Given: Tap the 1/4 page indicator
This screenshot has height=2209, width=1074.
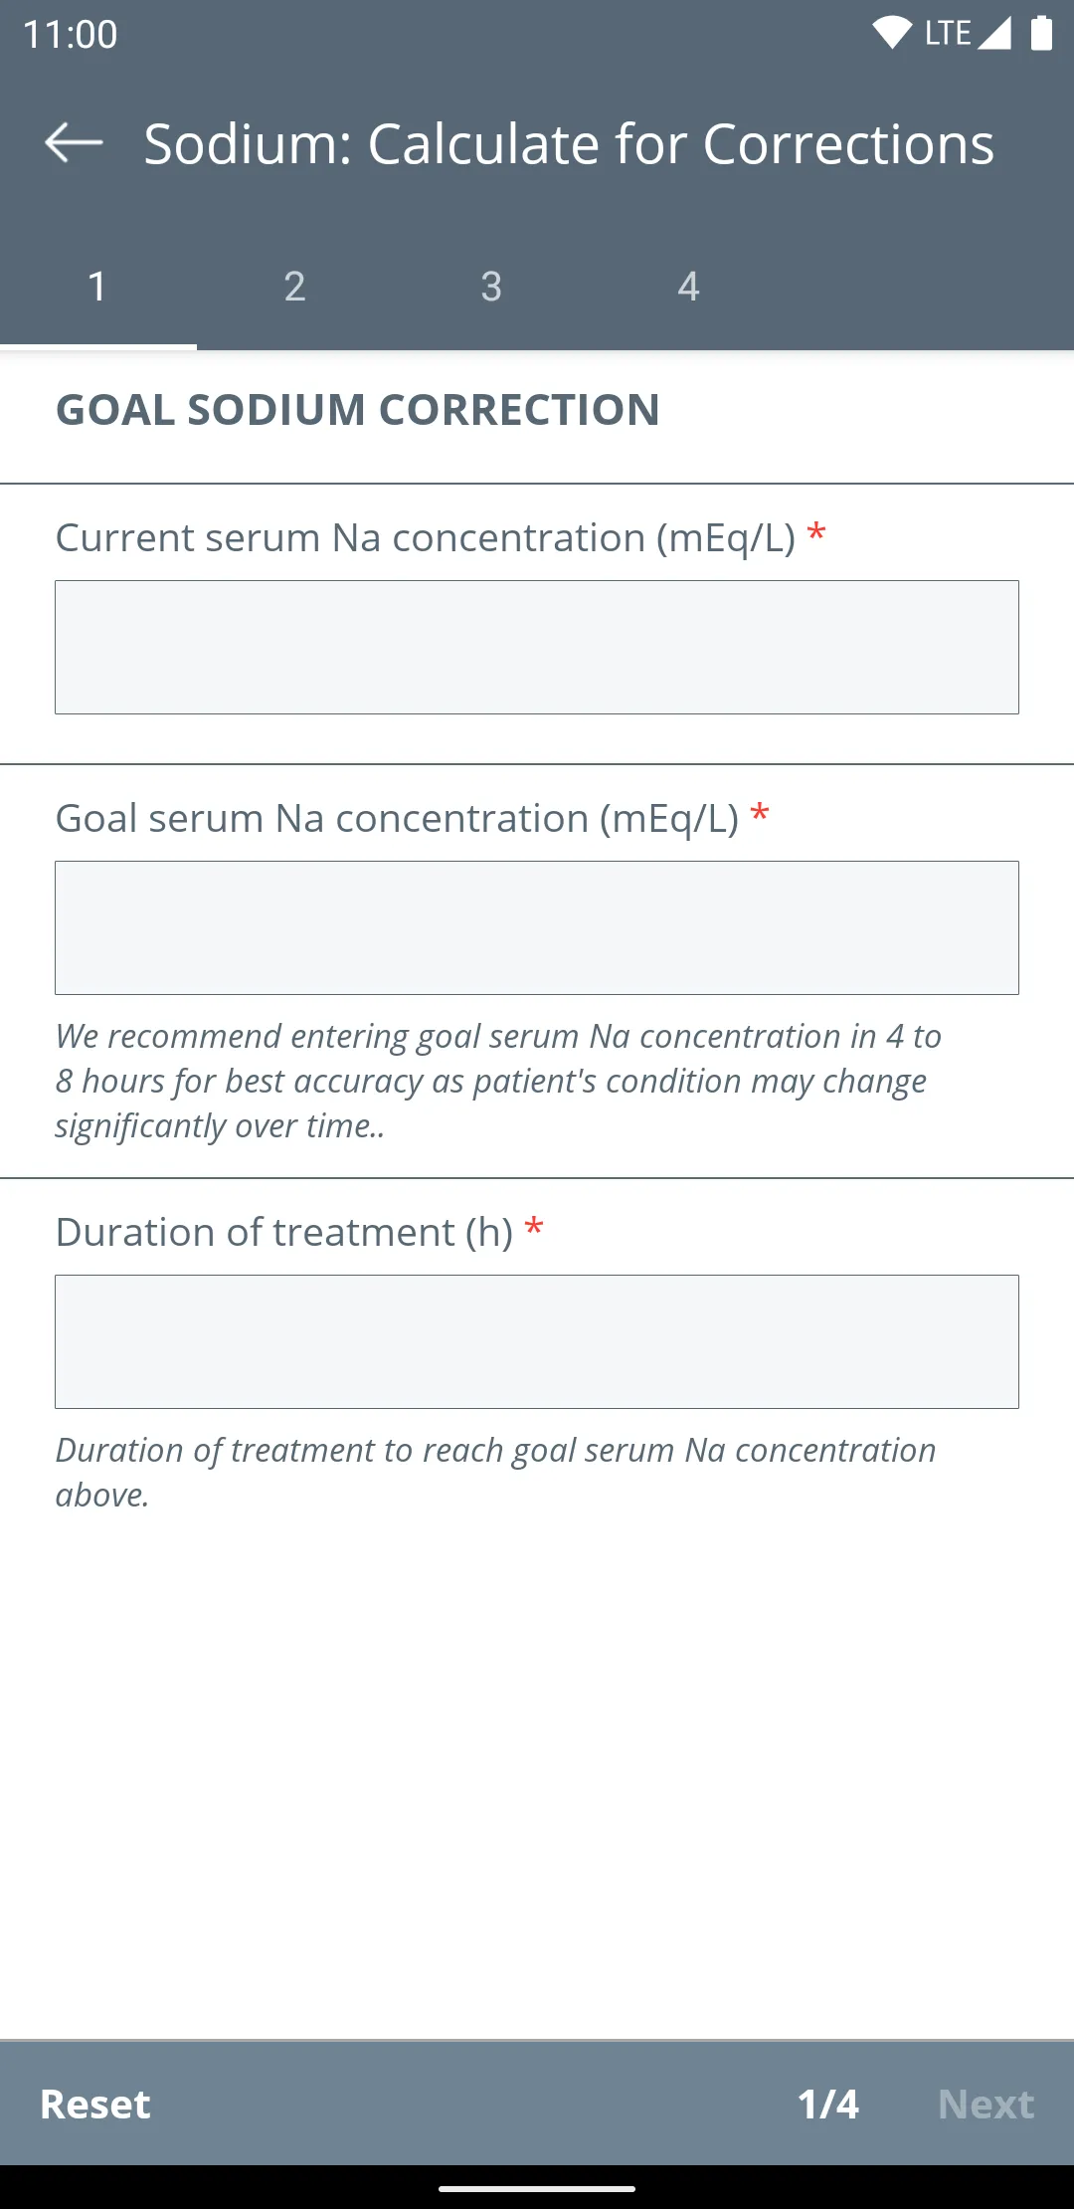Looking at the screenshot, I should click(828, 2104).
